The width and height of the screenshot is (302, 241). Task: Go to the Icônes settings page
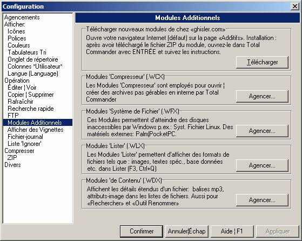(x=16, y=31)
